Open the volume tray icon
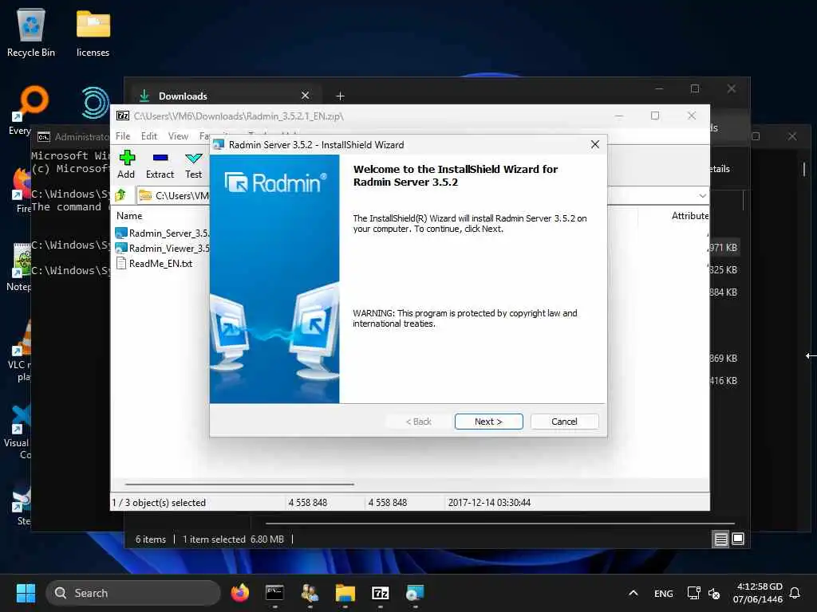817x612 pixels. (x=714, y=593)
